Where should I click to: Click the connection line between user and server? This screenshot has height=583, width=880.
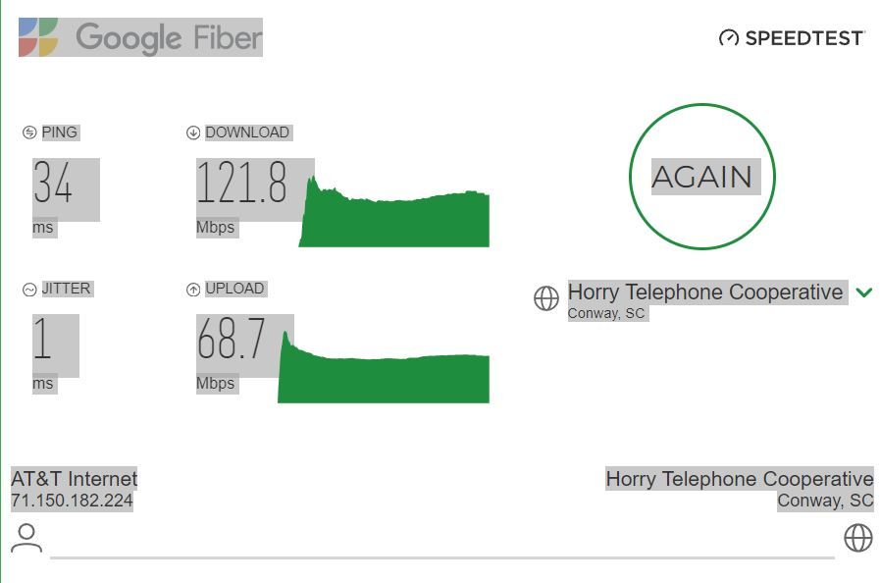coord(441,557)
